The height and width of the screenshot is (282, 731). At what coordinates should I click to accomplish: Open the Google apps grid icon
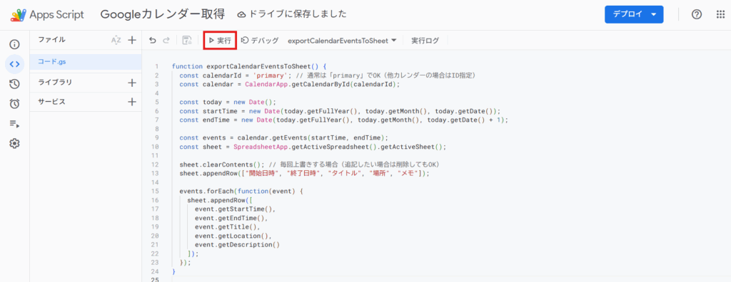point(720,14)
